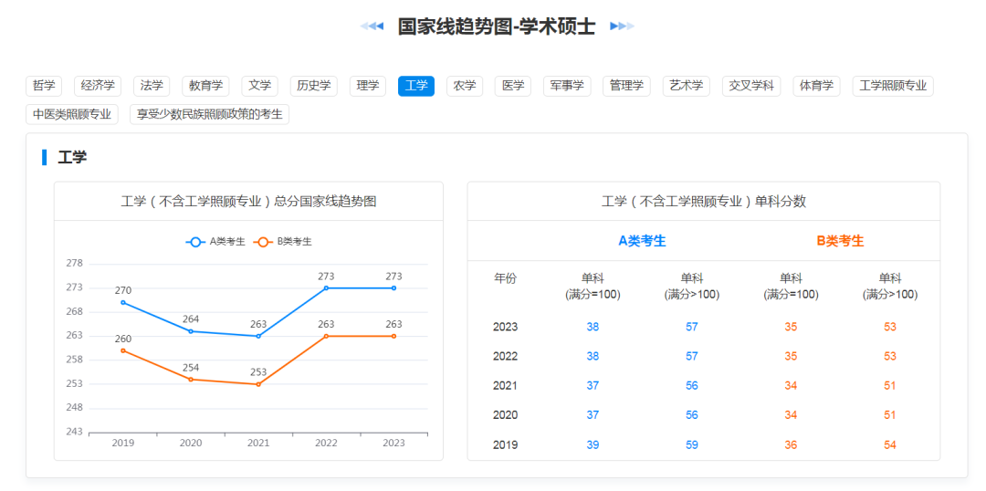
Task: Toggle the A类考生 legend series
Action: point(215,242)
